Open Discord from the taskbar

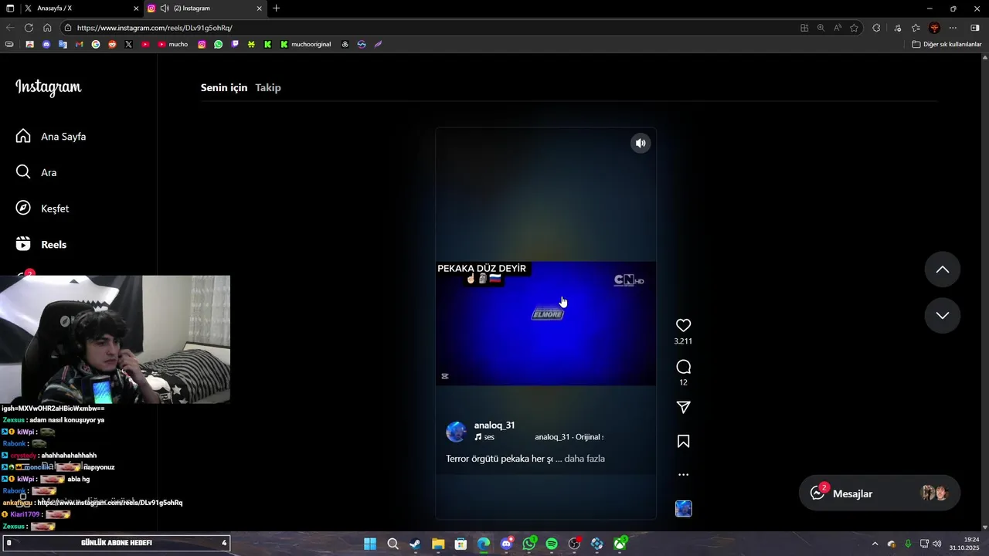click(x=506, y=544)
